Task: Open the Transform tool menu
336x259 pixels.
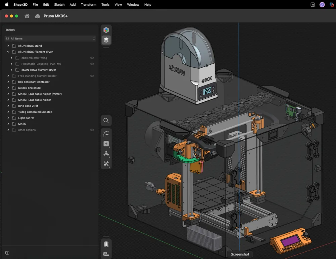Action: (106, 154)
